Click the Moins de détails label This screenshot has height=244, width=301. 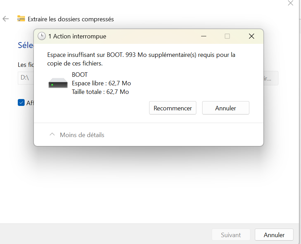(x=82, y=135)
